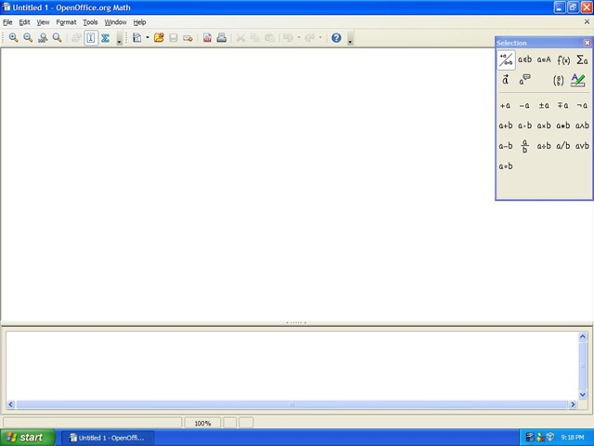Select Unary/Binary Operators category in Selection
Image resolution: width=594 pixels, height=446 pixels.
[x=506, y=59]
